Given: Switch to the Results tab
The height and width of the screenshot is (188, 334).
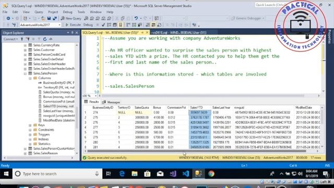Looking at the screenshot, I should 91,102.
